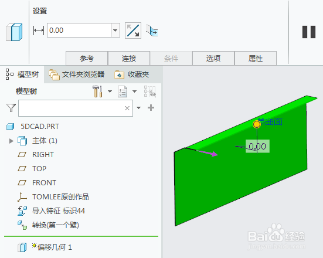Viewport: 323px width, 258px height.
Task: Select 转换(第一个壁) feature
Action: (56, 225)
